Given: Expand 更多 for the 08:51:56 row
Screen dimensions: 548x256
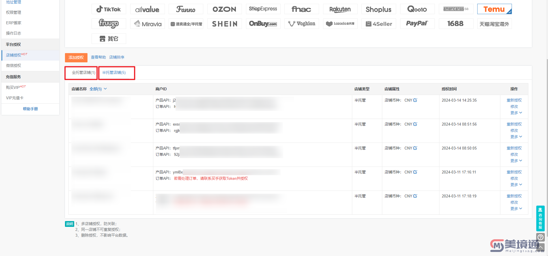Looking at the screenshot, I should click(x=516, y=137).
